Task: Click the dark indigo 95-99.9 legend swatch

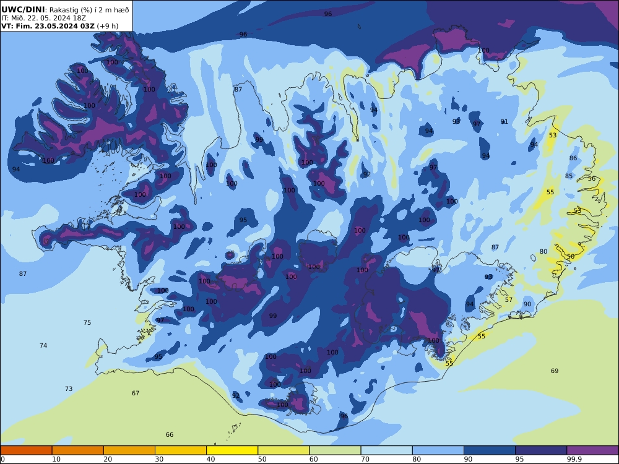Action: pos(541,450)
